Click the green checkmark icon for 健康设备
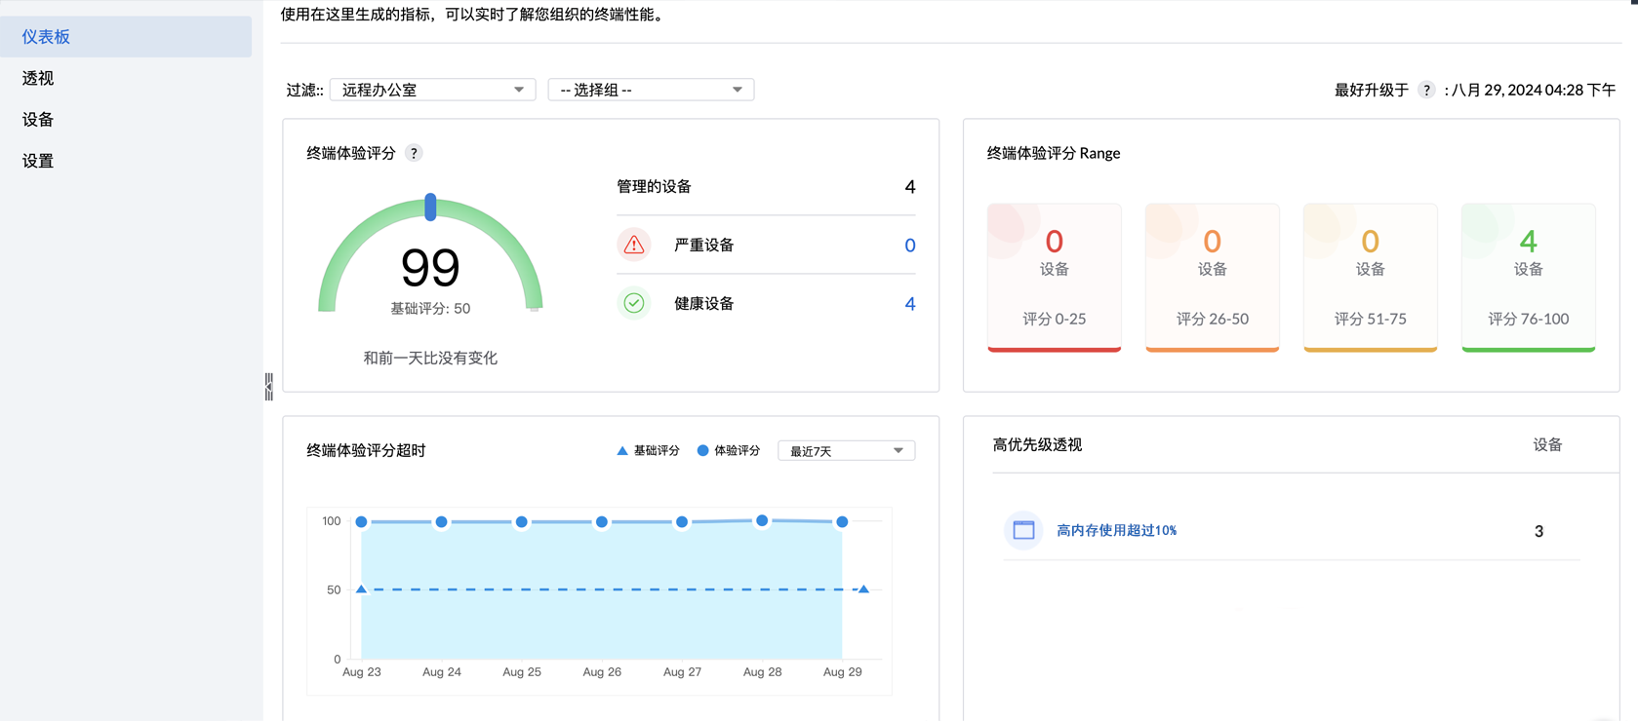Screen dimensions: 1638x721 tap(634, 303)
